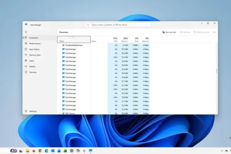Click the Task Manager title bar icon
Screen dimensions: 231x154
(x=26, y=25)
